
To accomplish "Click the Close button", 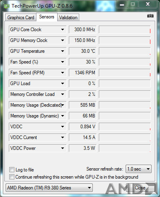I will [x=140, y=188].
